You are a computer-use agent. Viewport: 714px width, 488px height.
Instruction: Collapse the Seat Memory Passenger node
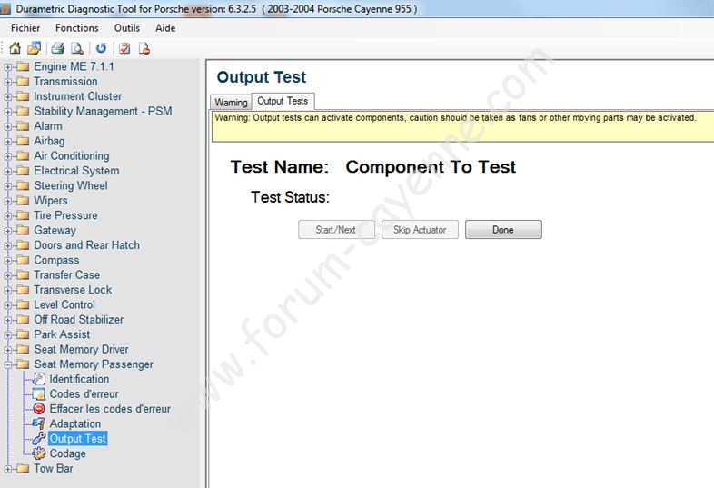coord(8,364)
